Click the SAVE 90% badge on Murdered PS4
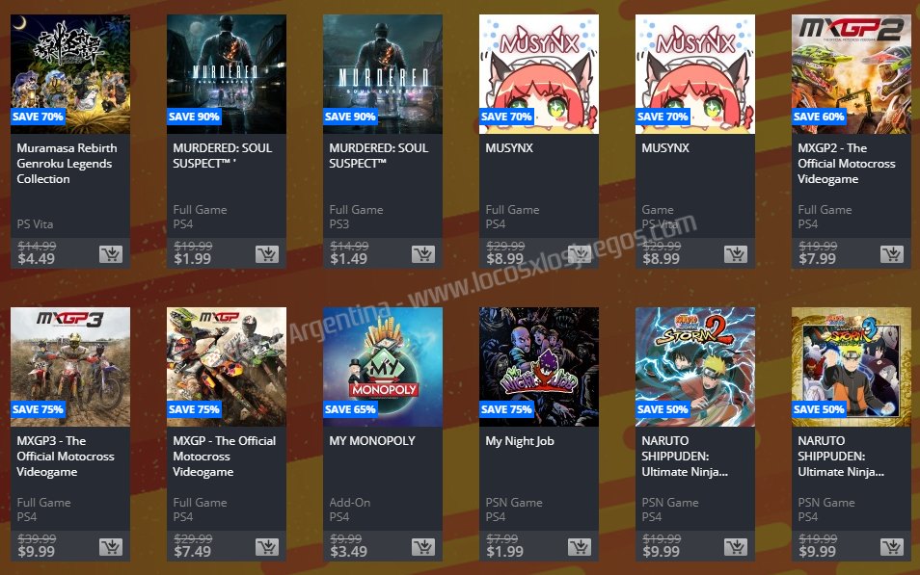Image resolution: width=920 pixels, height=575 pixels. click(x=194, y=117)
